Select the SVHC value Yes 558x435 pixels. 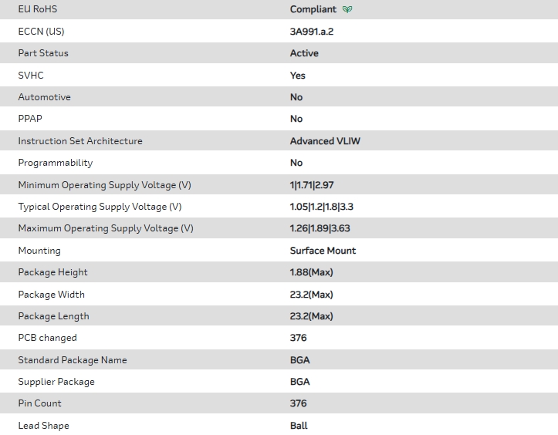[x=298, y=76]
